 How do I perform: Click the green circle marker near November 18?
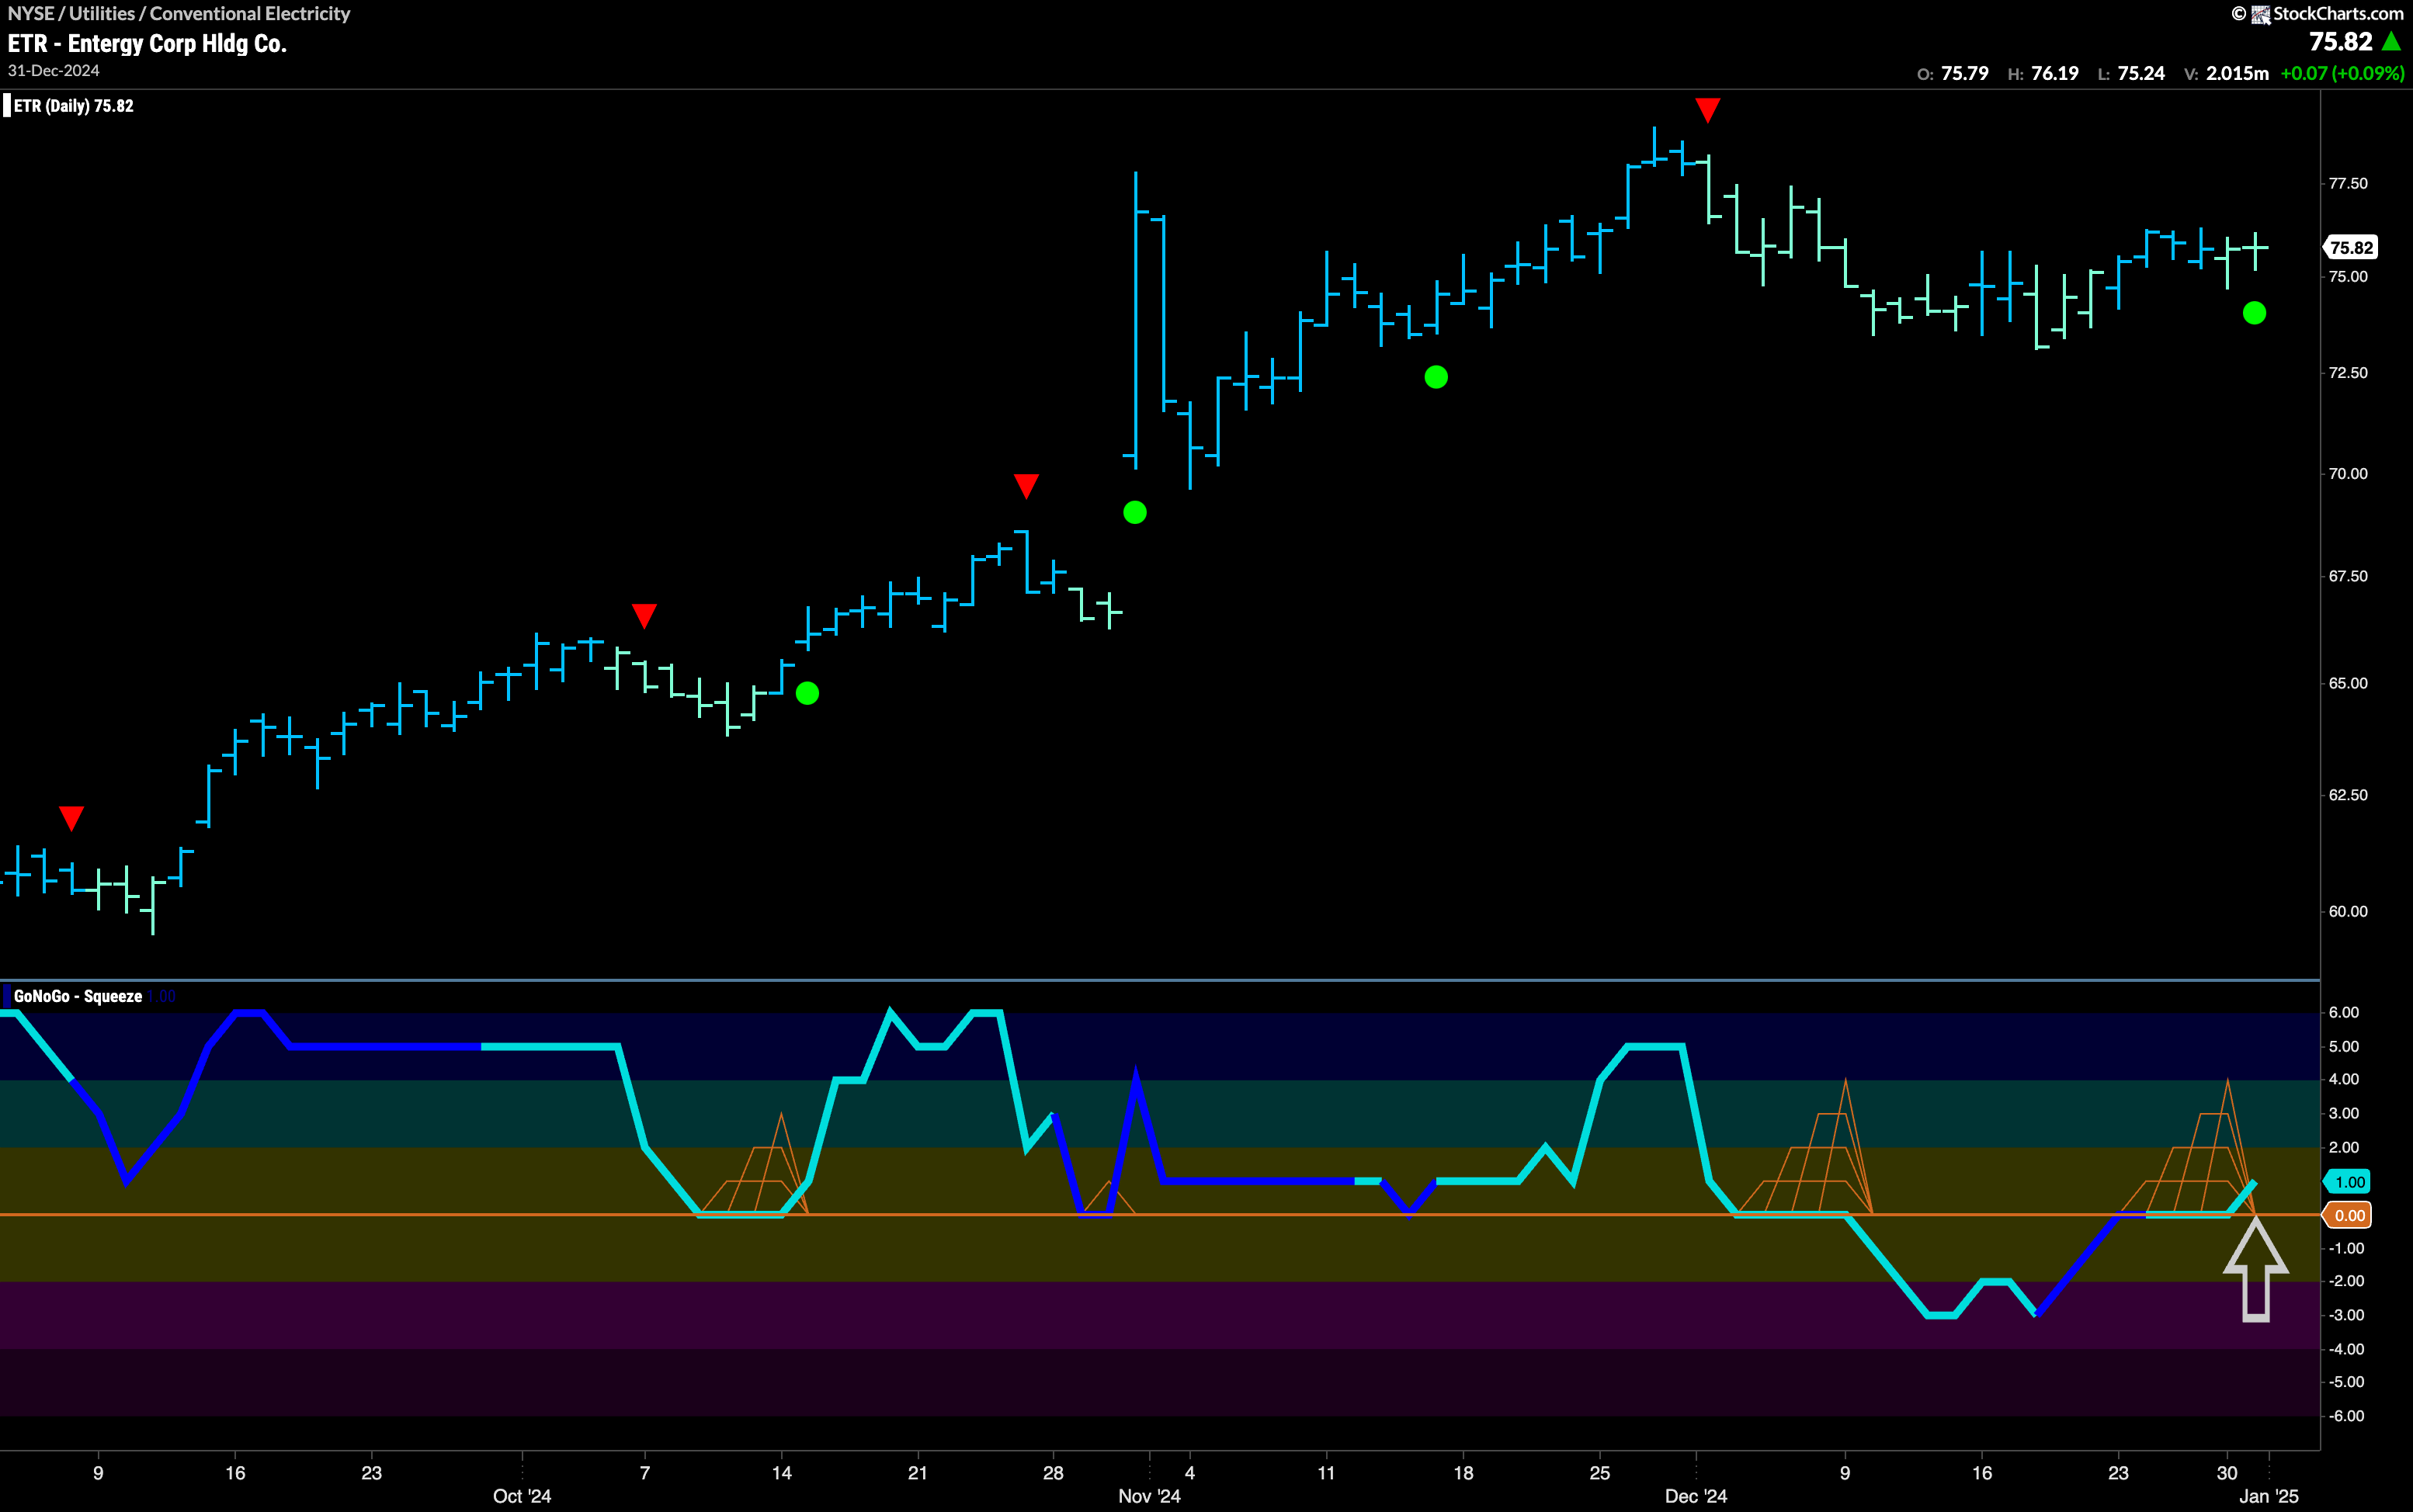tap(1436, 377)
